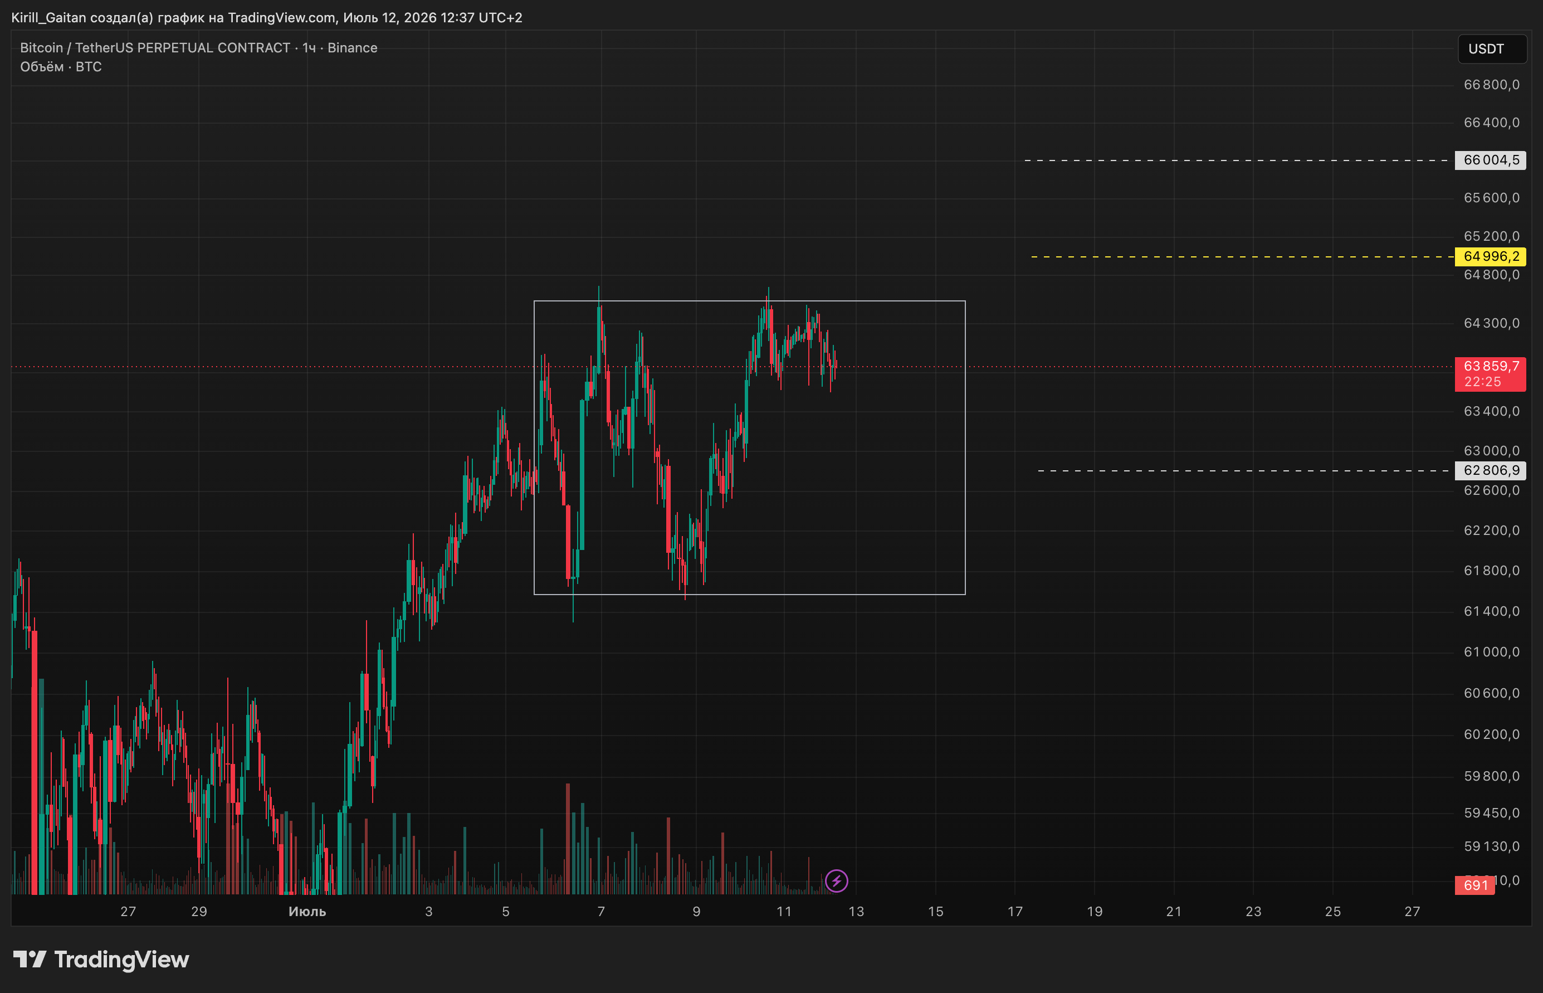Screen dimensions: 1543x993
Task: Click the purple lightning bolt event icon
Action: pyautogui.click(x=837, y=881)
